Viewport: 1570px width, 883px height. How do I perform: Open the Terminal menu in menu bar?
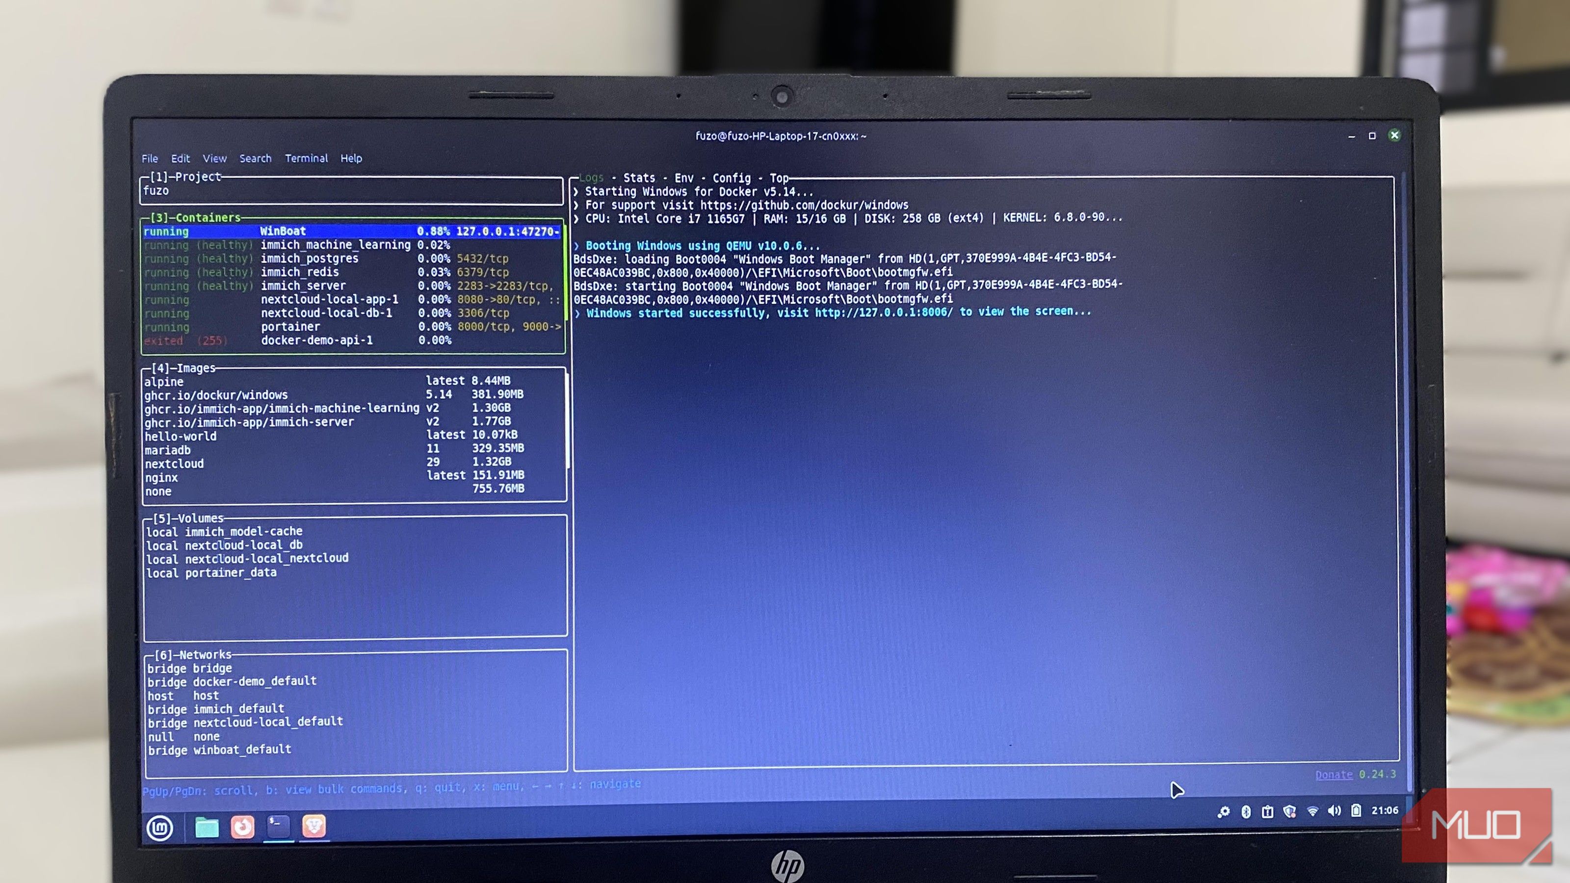pos(306,158)
